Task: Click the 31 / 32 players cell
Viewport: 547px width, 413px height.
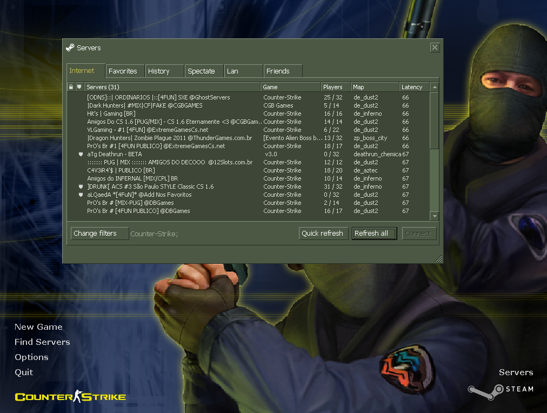Action: 333,186
